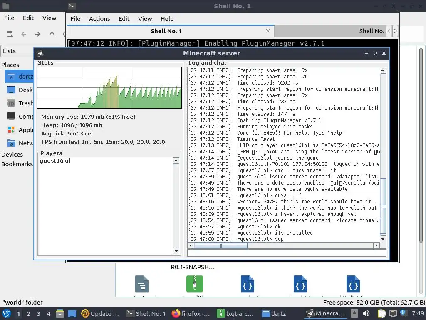Open the Lists side pane dropdown
Screen dimensions: 426x320
point(17,51)
